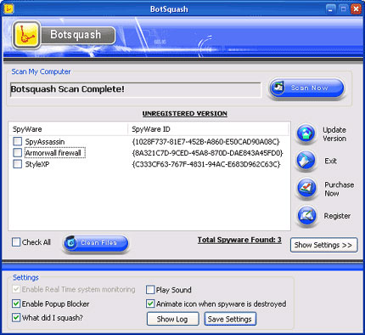The width and height of the screenshot is (365, 335).
Task: Click the Botsquash logo in the banner
Action: [x=26, y=35]
